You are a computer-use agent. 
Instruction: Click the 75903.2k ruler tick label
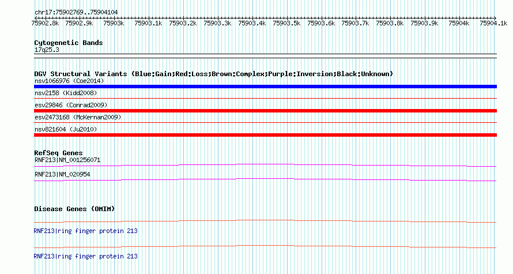click(x=183, y=23)
